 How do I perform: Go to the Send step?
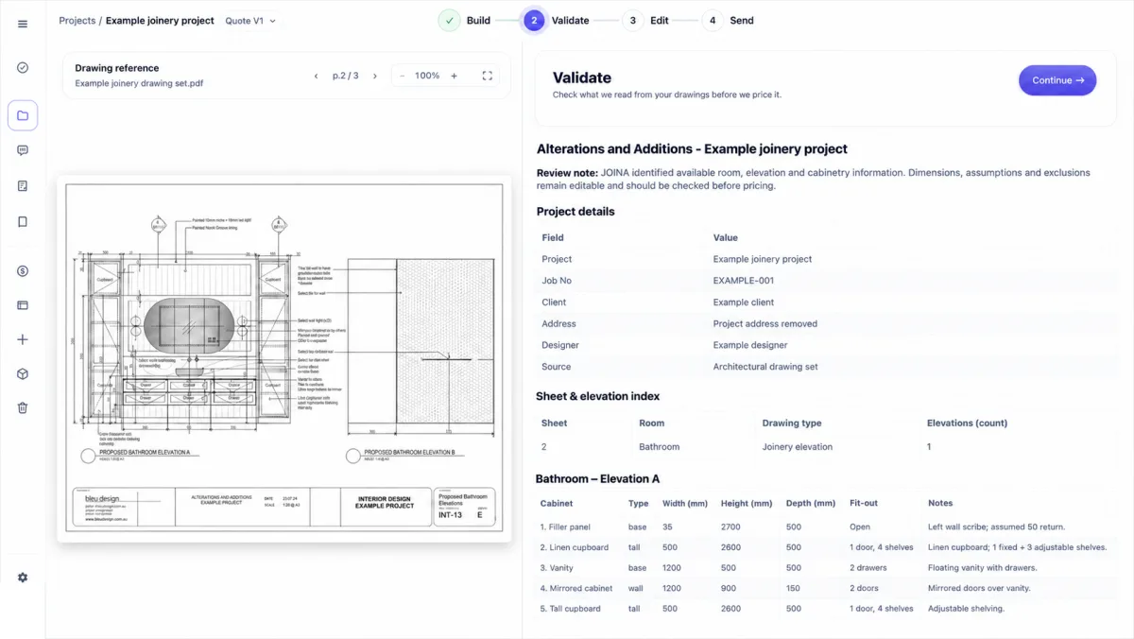coord(728,20)
